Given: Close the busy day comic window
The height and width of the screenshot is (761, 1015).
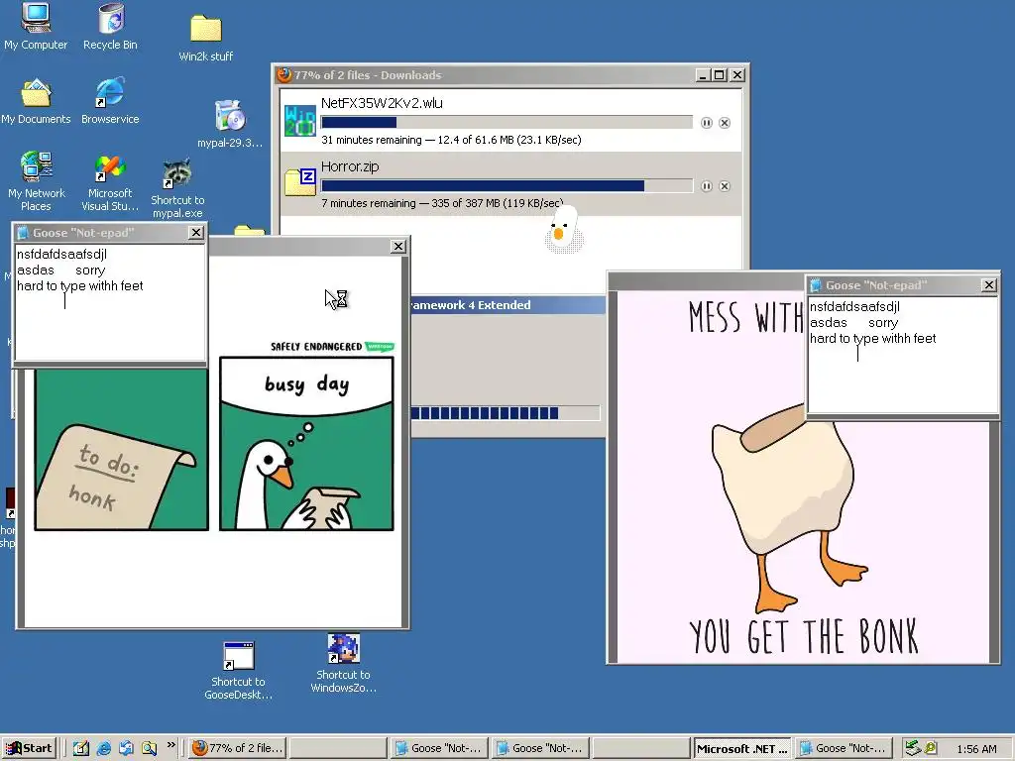Looking at the screenshot, I should point(398,247).
